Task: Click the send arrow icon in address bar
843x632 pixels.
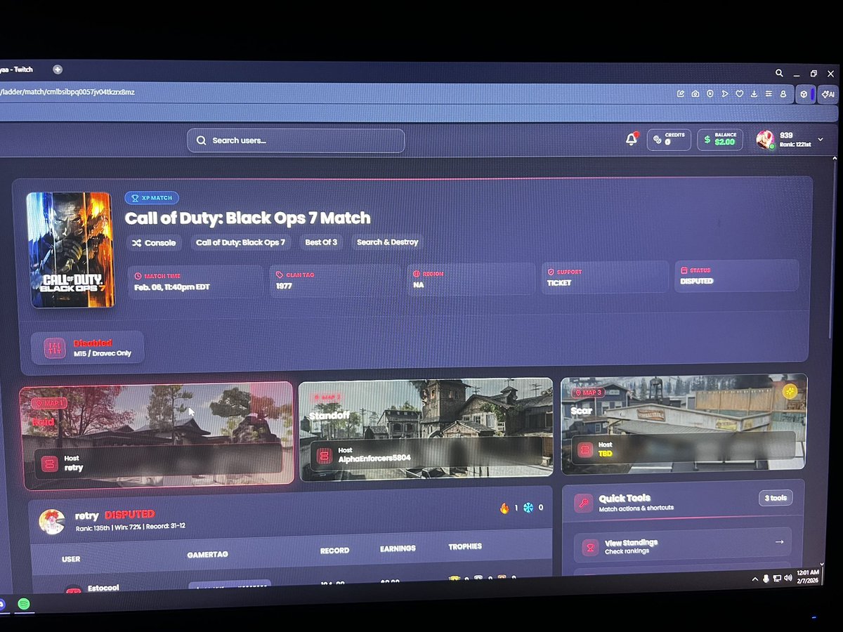Action: pyautogui.click(x=724, y=93)
